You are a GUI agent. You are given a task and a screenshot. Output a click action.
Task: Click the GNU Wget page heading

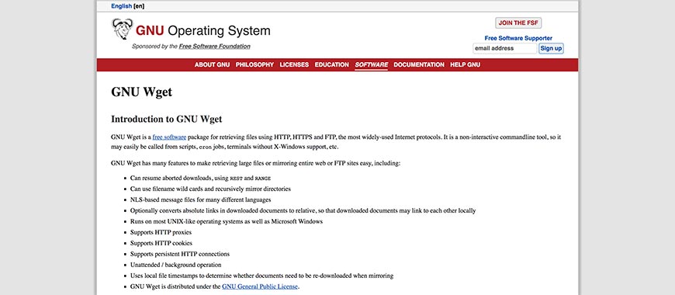[x=142, y=92]
